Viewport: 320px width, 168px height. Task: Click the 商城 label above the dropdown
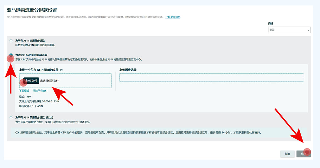point(271,23)
